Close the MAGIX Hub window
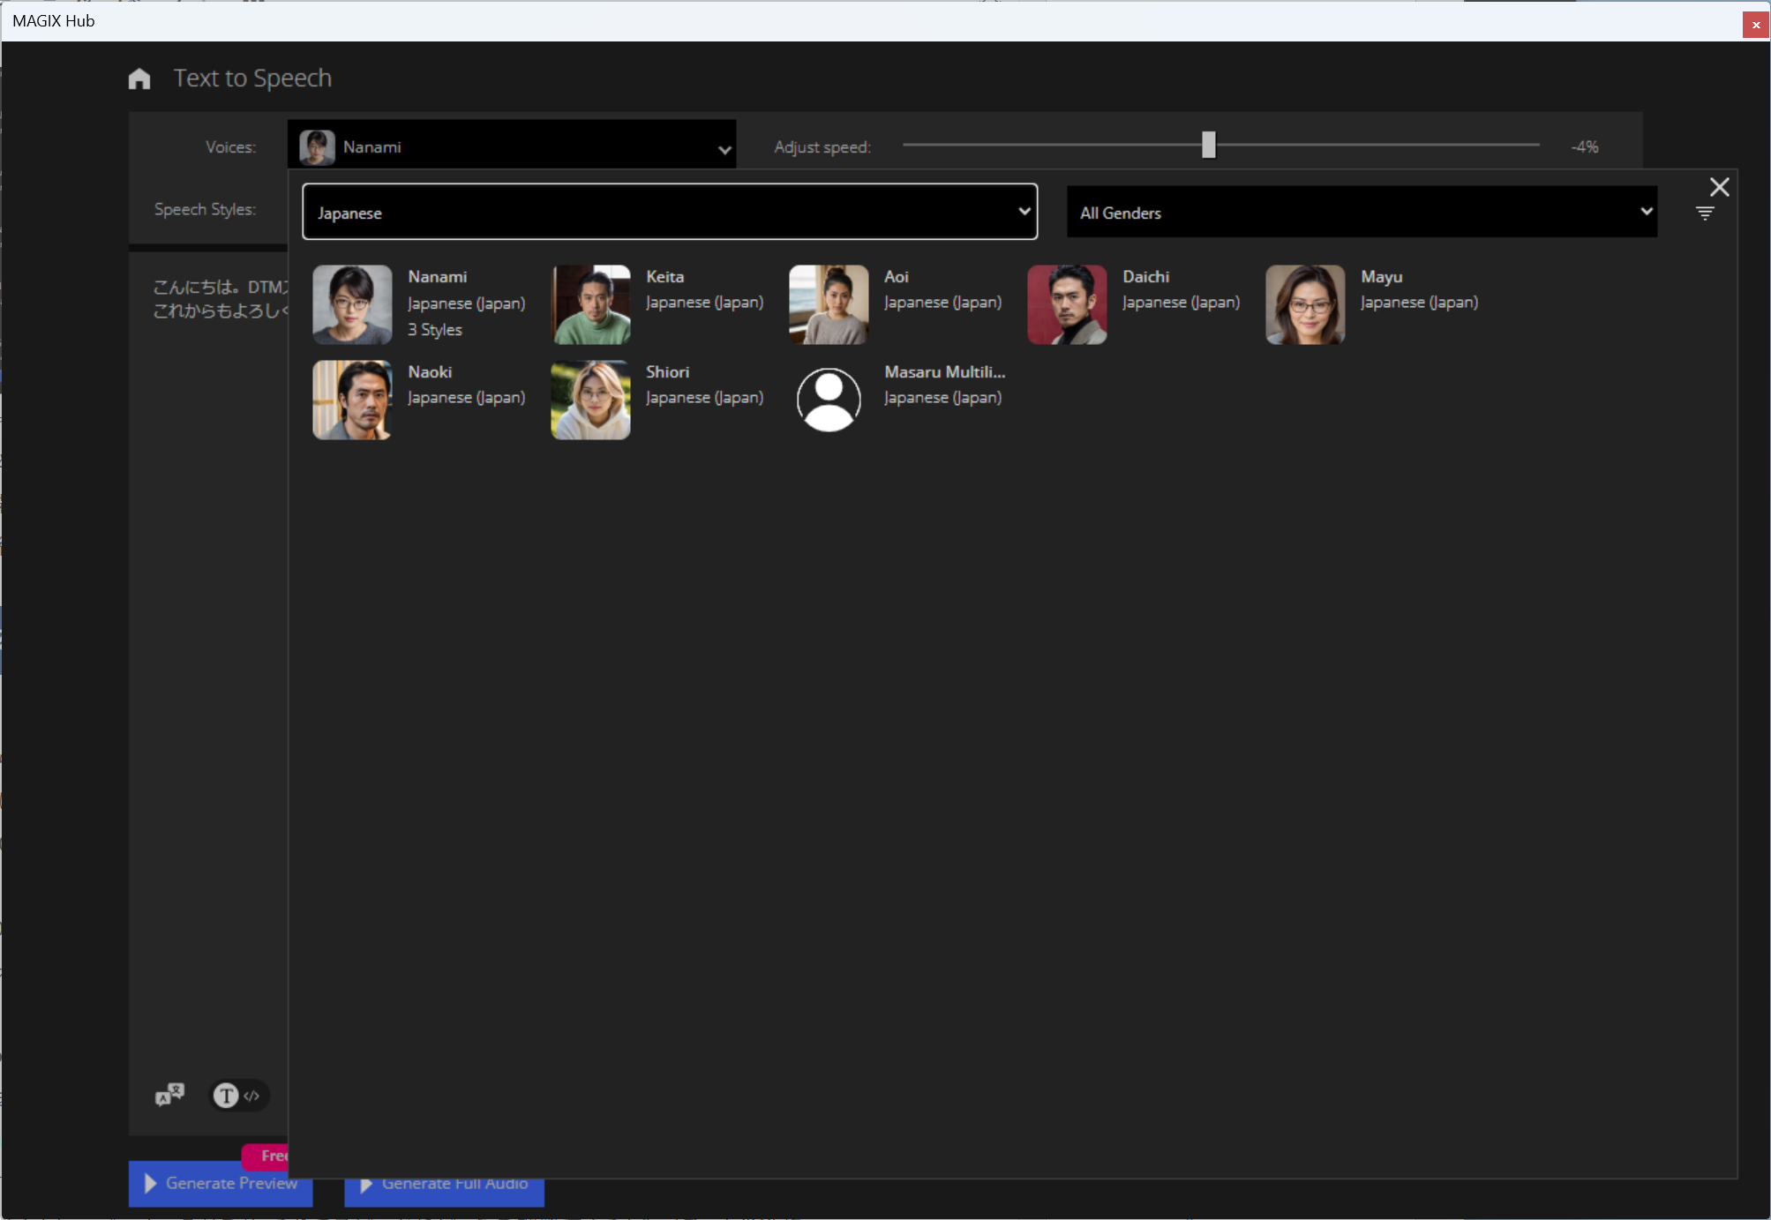Image resolution: width=1771 pixels, height=1220 pixels. tap(1755, 24)
